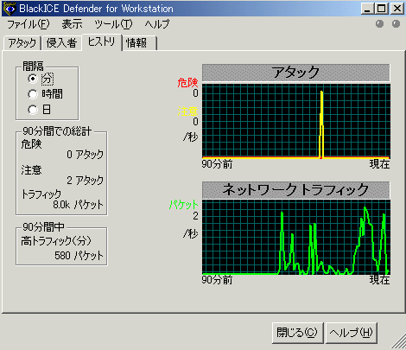The height and width of the screenshot is (350, 406).
Task: Open the 表示 menu
Action: 72,24
